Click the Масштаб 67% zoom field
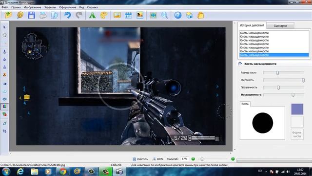312x176 pixels. [x=185, y=159]
